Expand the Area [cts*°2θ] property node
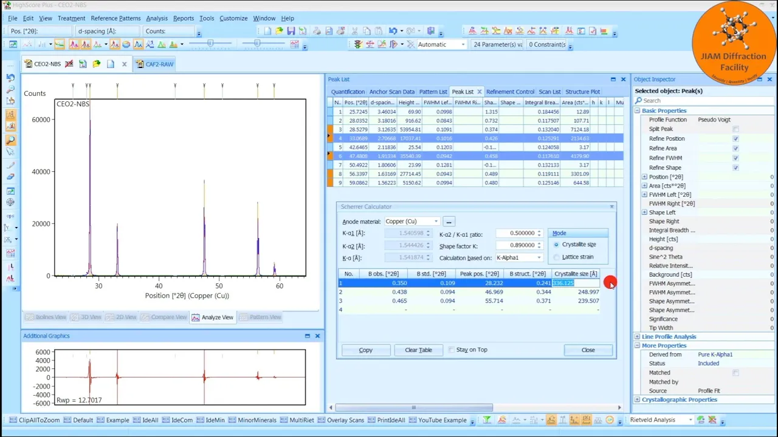This screenshot has height=437, width=778. [x=644, y=186]
